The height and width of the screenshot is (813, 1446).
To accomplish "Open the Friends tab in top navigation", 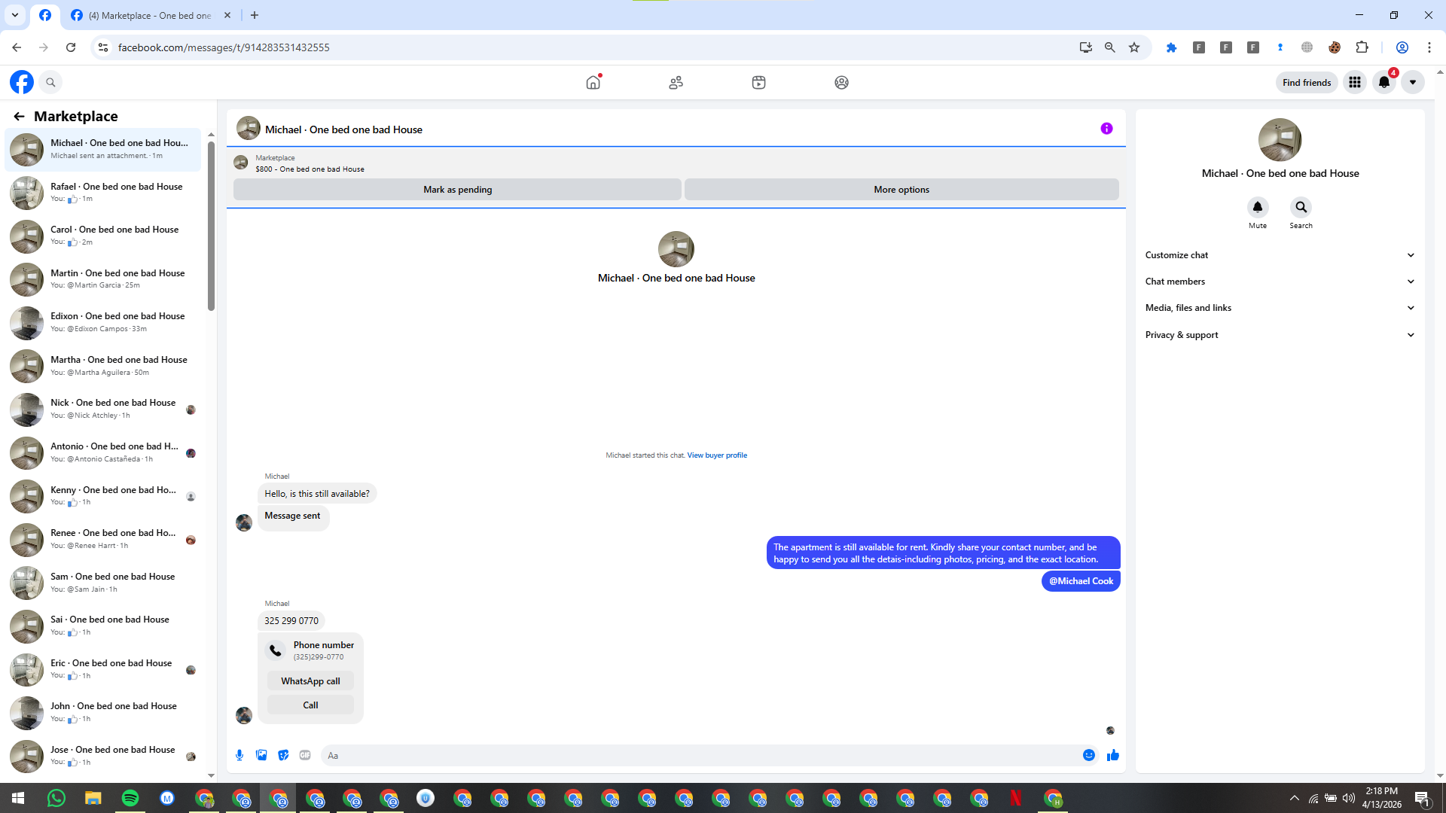I will pyautogui.click(x=676, y=83).
